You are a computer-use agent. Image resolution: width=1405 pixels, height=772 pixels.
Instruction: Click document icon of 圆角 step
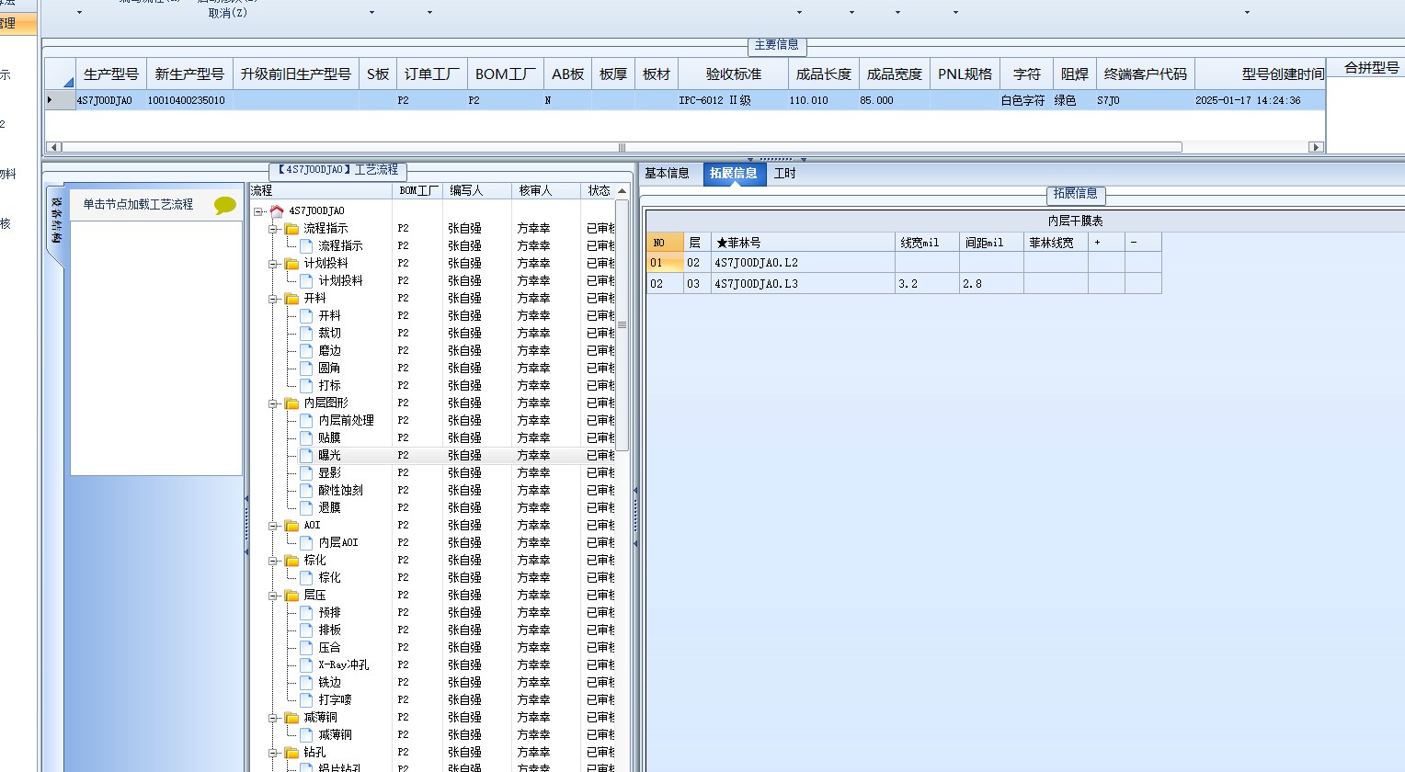tap(306, 369)
